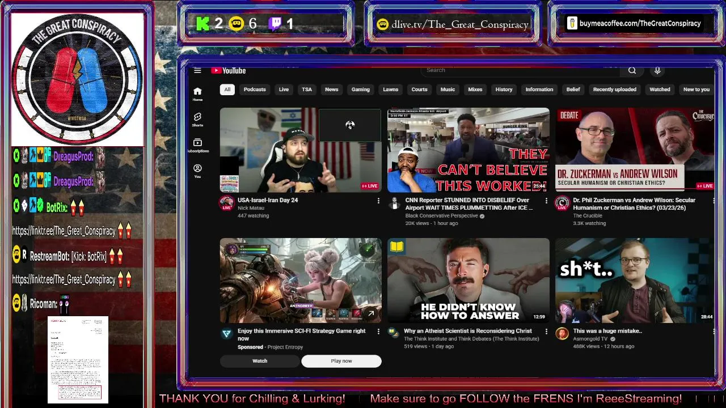Screen dimensions: 726x408
Task: Open the sci-fi strategy game ad thumbnail
Action: point(301,280)
